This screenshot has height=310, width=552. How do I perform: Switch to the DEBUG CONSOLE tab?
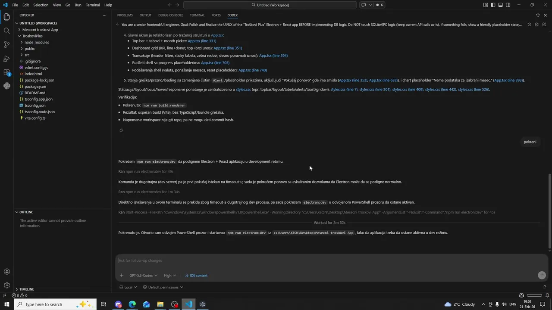click(170, 15)
